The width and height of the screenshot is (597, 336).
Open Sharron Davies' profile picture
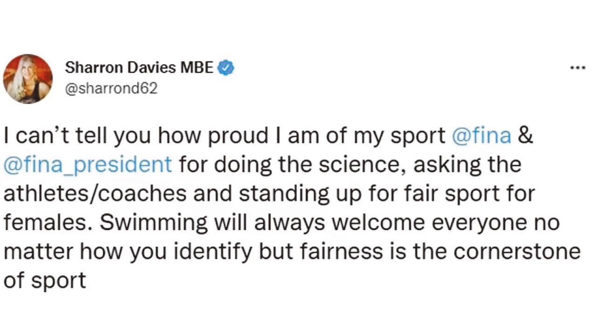(x=28, y=78)
